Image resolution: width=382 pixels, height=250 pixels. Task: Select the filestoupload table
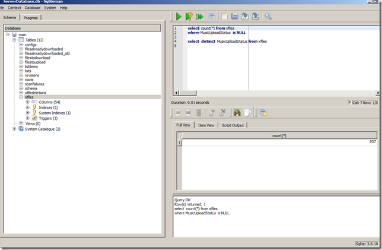click(x=35, y=62)
